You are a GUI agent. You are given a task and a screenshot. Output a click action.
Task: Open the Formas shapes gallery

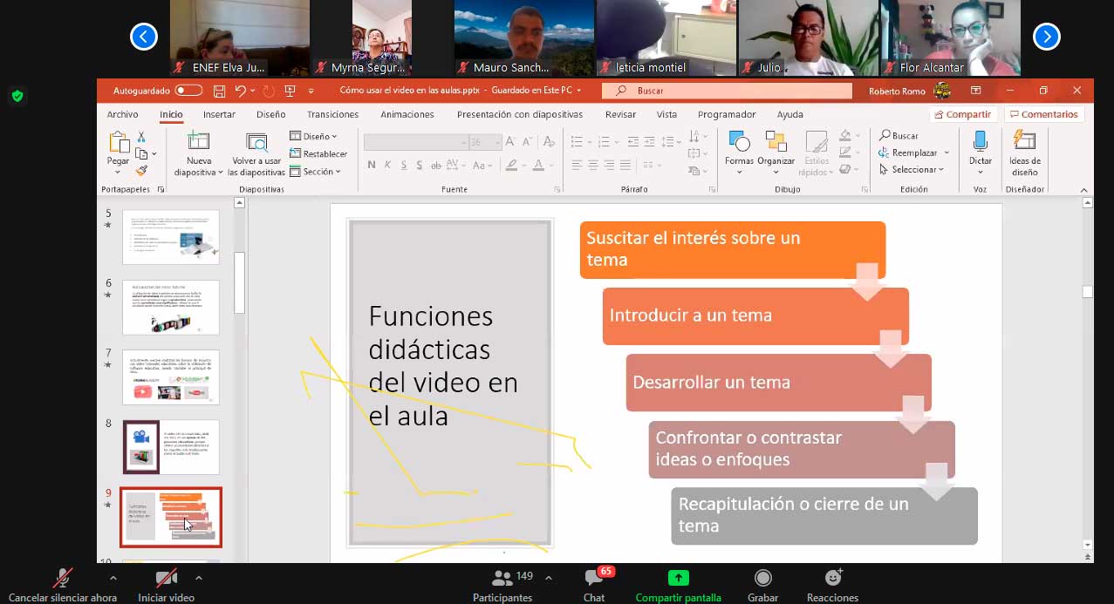click(x=739, y=143)
